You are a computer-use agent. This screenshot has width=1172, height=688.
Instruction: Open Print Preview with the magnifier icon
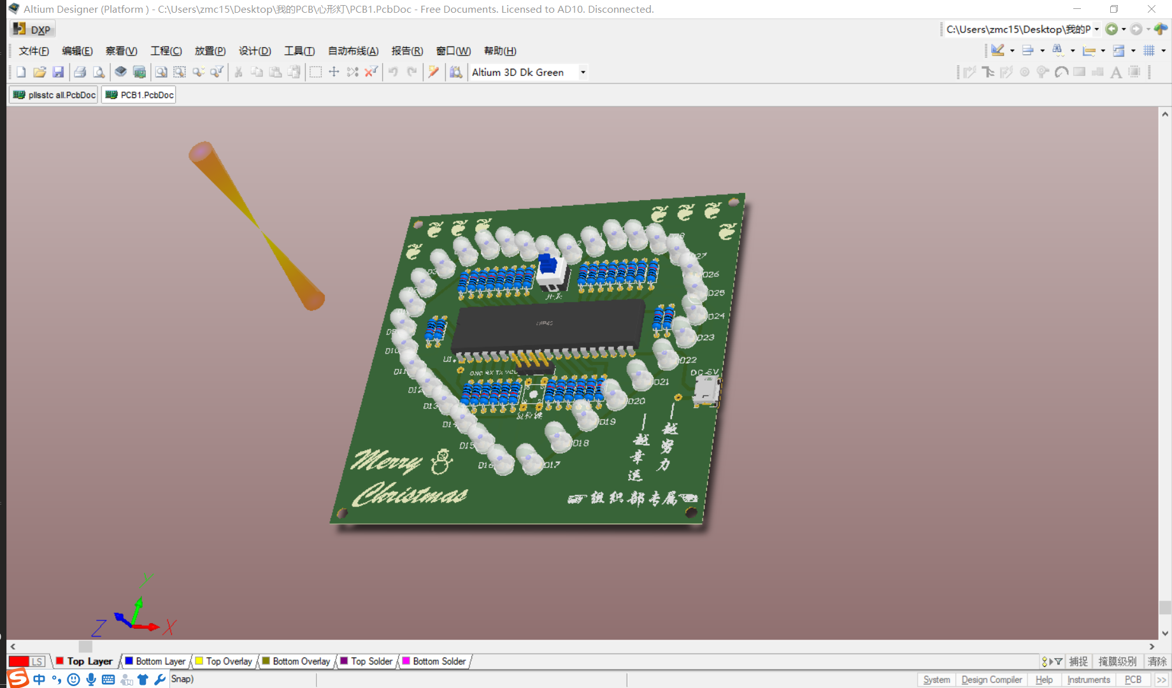pyautogui.click(x=98, y=72)
